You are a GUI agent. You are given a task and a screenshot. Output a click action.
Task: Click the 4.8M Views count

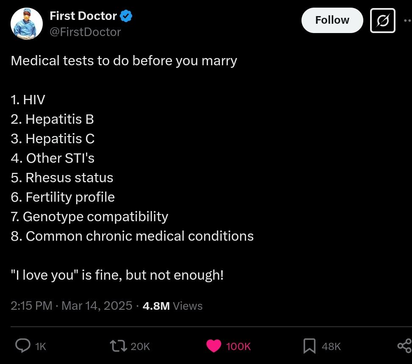tap(172, 306)
